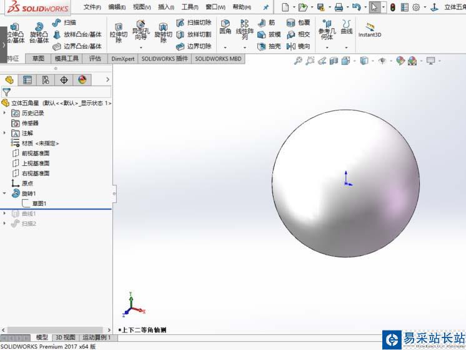Open the 文件(F) menu
The height and width of the screenshot is (350, 466).
[x=92, y=7]
